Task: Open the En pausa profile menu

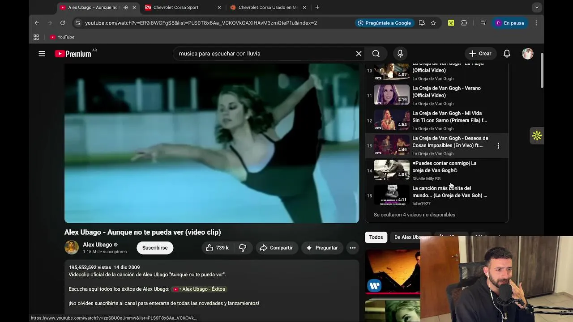Action: click(510, 23)
